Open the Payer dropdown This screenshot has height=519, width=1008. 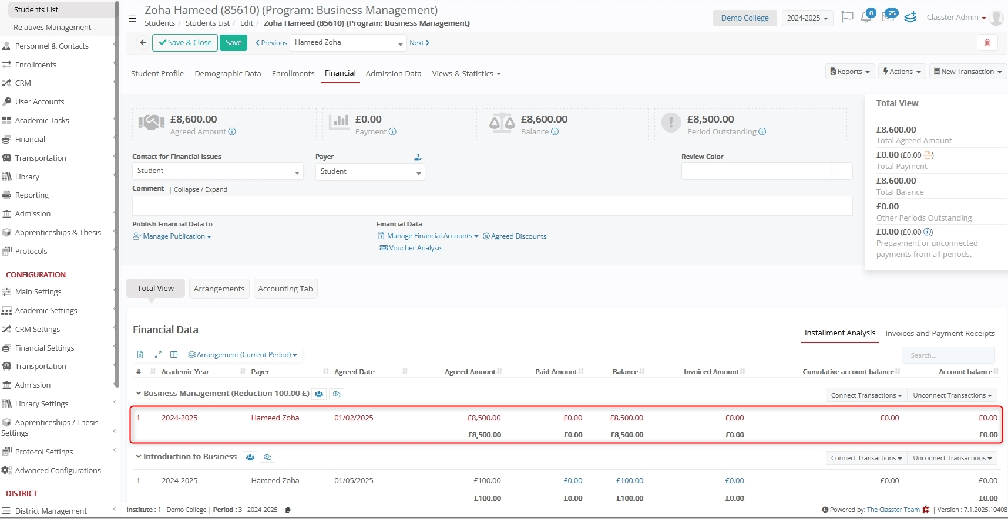pos(369,172)
